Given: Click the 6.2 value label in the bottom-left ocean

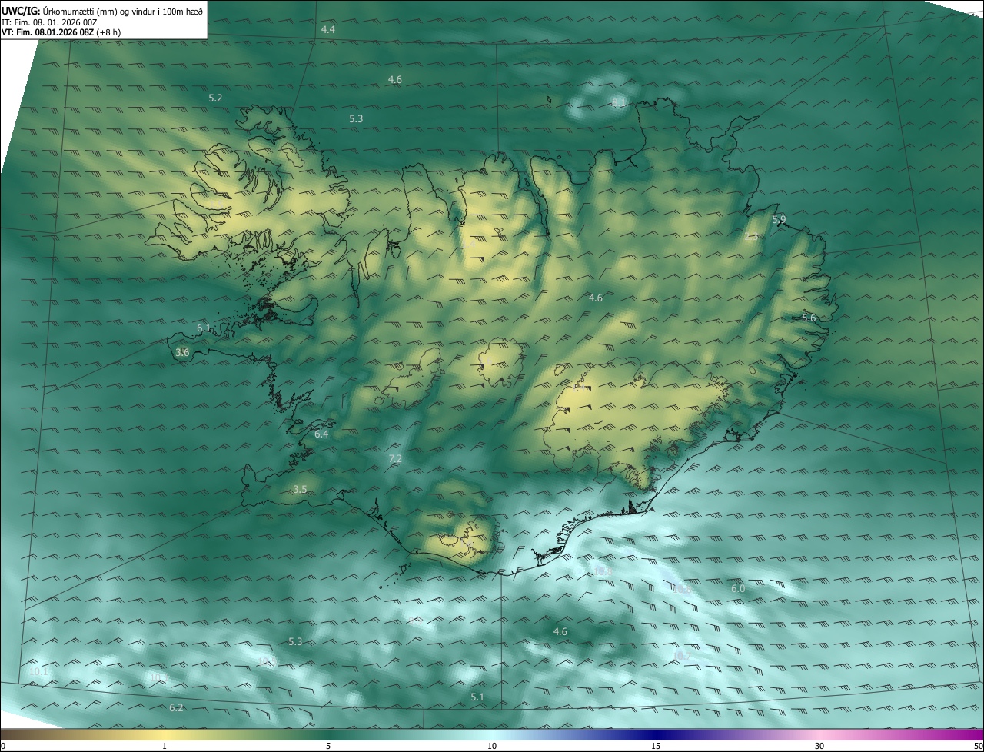Looking at the screenshot, I should 176,708.
